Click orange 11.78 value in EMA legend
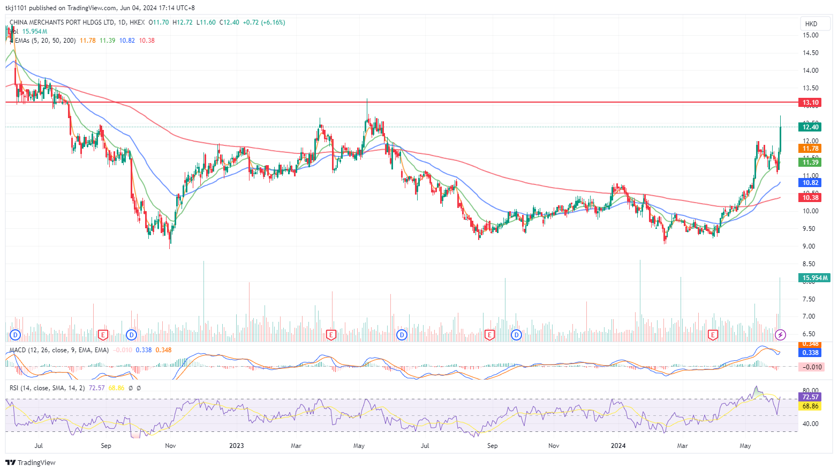The width and height of the screenshot is (838, 472). tap(88, 41)
